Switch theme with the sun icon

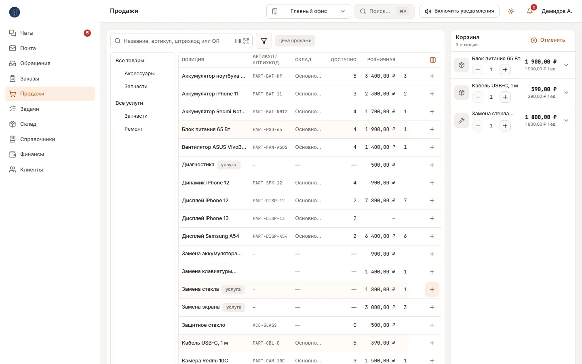tap(511, 11)
